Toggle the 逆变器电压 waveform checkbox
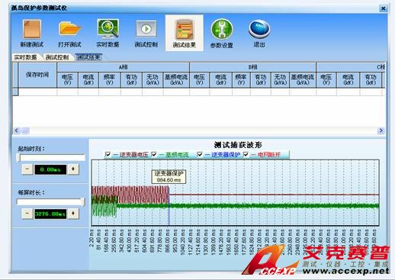 click(108, 154)
